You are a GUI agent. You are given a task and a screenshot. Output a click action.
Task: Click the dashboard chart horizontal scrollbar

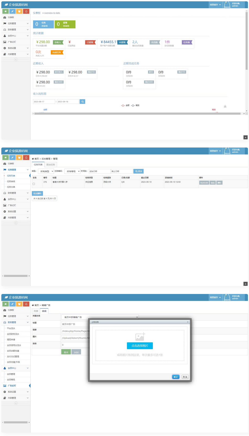point(137,113)
